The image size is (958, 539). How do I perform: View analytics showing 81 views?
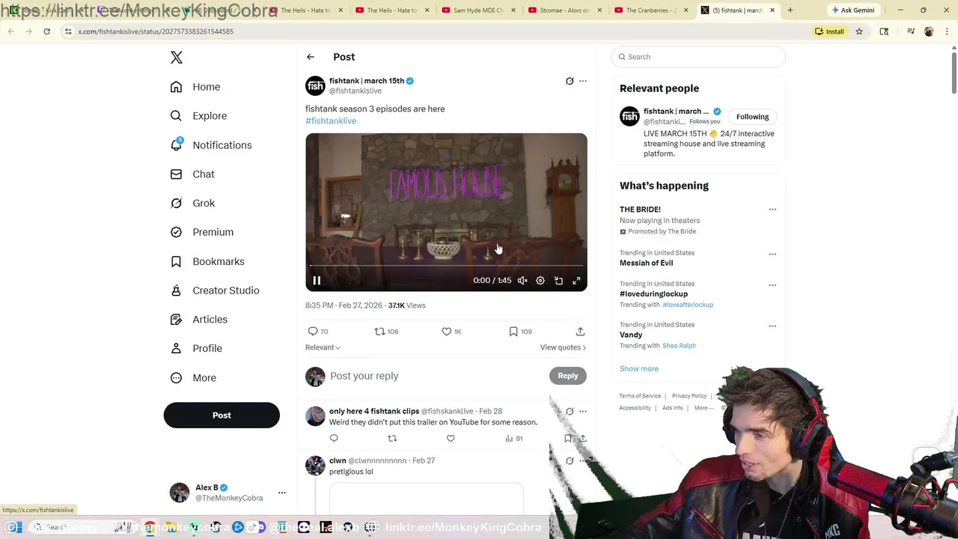(x=513, y=439)
